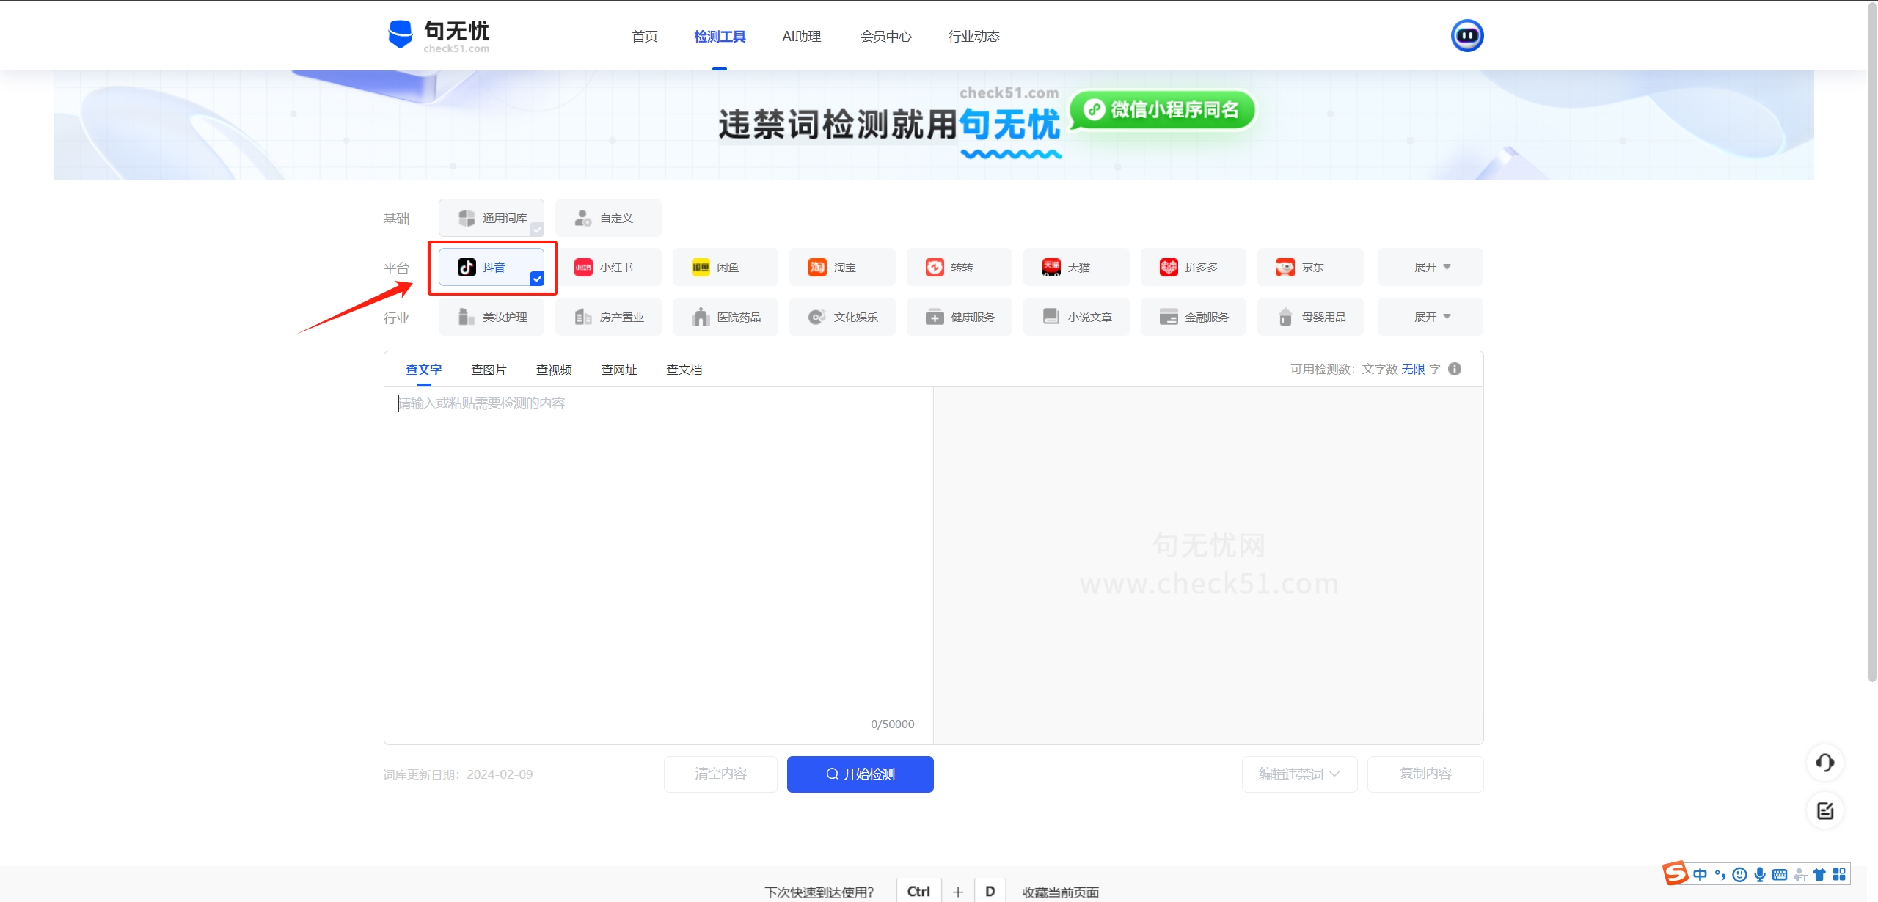The image size is (1878, 902).
Task: Select the 医院药品 industry
Action: pos(726,317)
